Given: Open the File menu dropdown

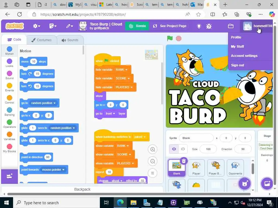Looking at the screenshot, I should (53, 26).
